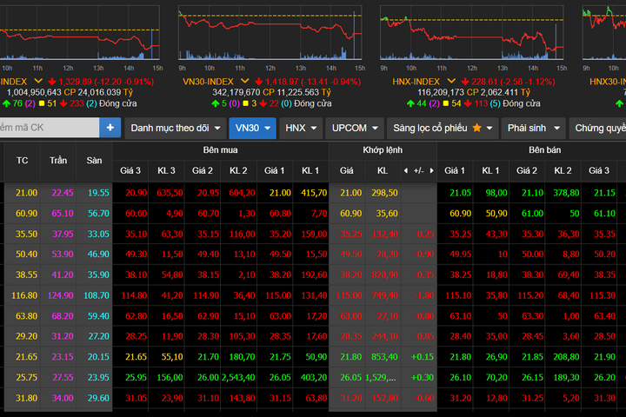The image size is (626, 417).
Task: Click the blue plus add-symbol button
Action: [x=110, y=128]
